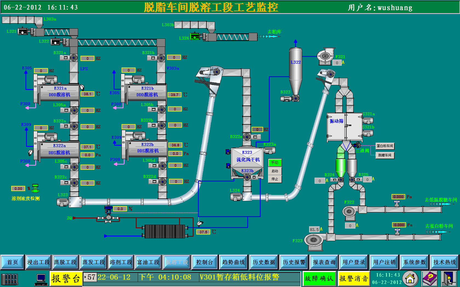Viewport: 460px width, 287px height.
Task: Click 启动 start for E323 dryer
Action: click(275, 171)
